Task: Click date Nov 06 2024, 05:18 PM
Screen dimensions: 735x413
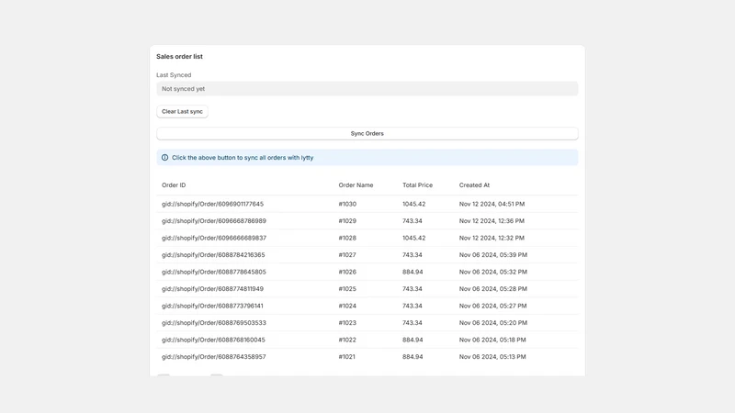Action: point(492,340)
